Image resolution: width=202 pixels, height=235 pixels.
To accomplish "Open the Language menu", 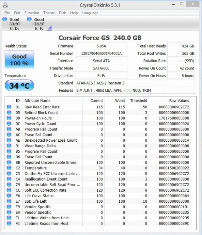I will (90, 13).
